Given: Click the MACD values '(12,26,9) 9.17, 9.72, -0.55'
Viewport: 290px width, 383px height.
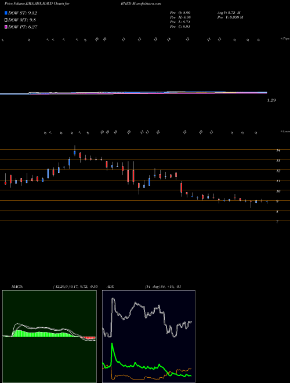Looking at the screenshot, I should (x=75, y=287).
